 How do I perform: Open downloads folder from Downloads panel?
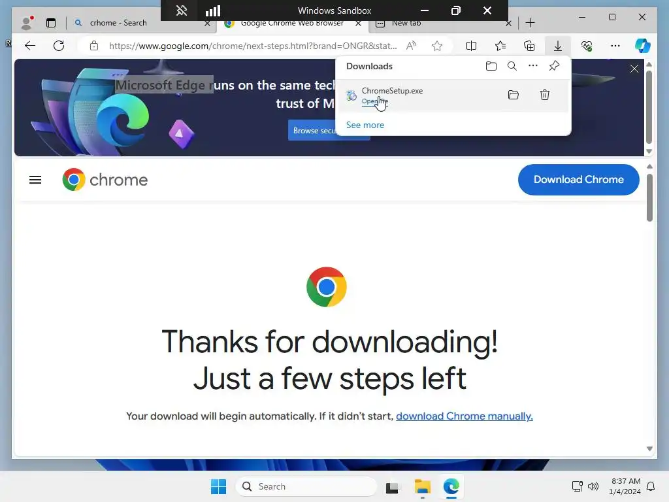pyautogui.click(x=491, y=66)
